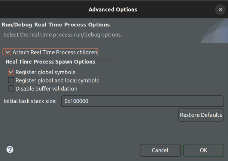Confirm the dialog with OK

pos(203,150)
